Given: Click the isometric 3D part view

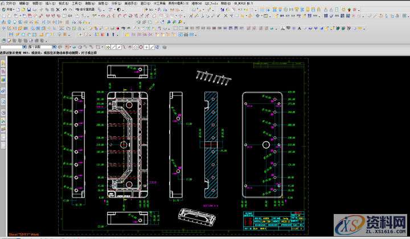Looking at the screenshot, I should click(x=198, y=216).
